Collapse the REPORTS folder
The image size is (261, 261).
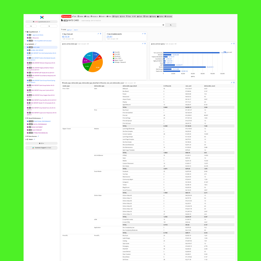click(26, 44)
